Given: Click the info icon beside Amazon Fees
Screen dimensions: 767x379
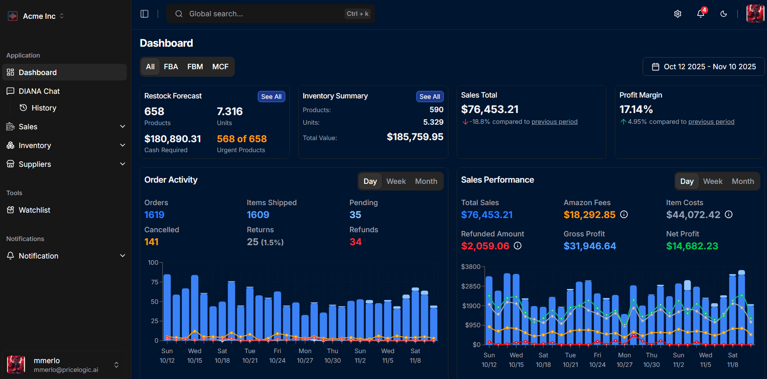Looking at the screenshot, I should pos(624,214).
